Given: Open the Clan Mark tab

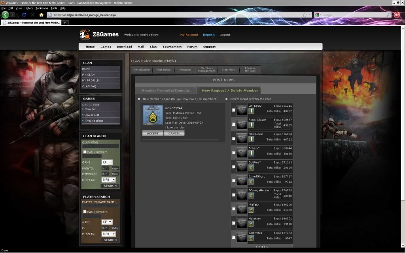Looking at the screenshot, I should coord(228,70).
